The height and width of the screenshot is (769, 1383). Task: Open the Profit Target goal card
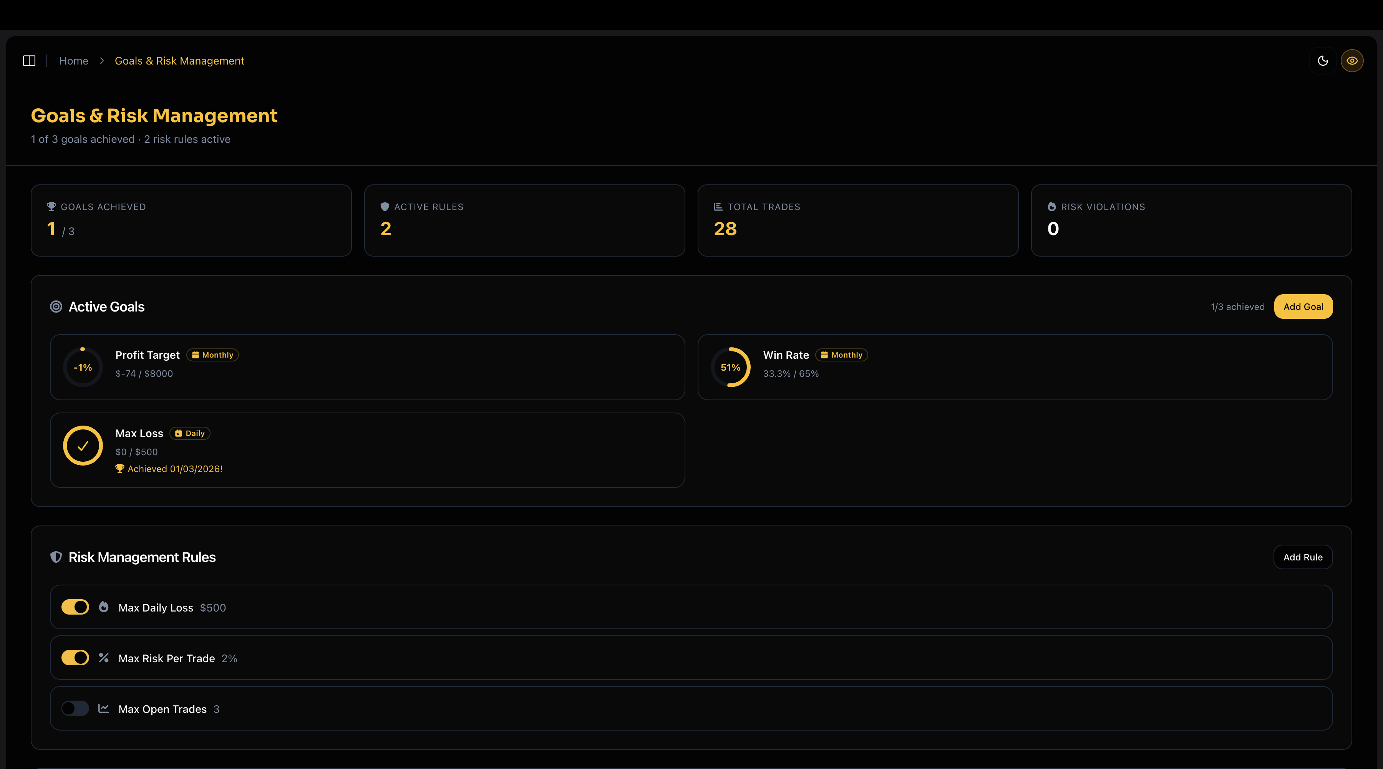point(367,367)
